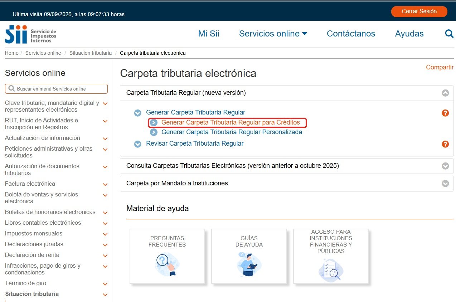Click the orange help icon beside Generar Carpeta Tributaria Regular
The width and height of the screenshot is (456, 302).
coord(445,113)
